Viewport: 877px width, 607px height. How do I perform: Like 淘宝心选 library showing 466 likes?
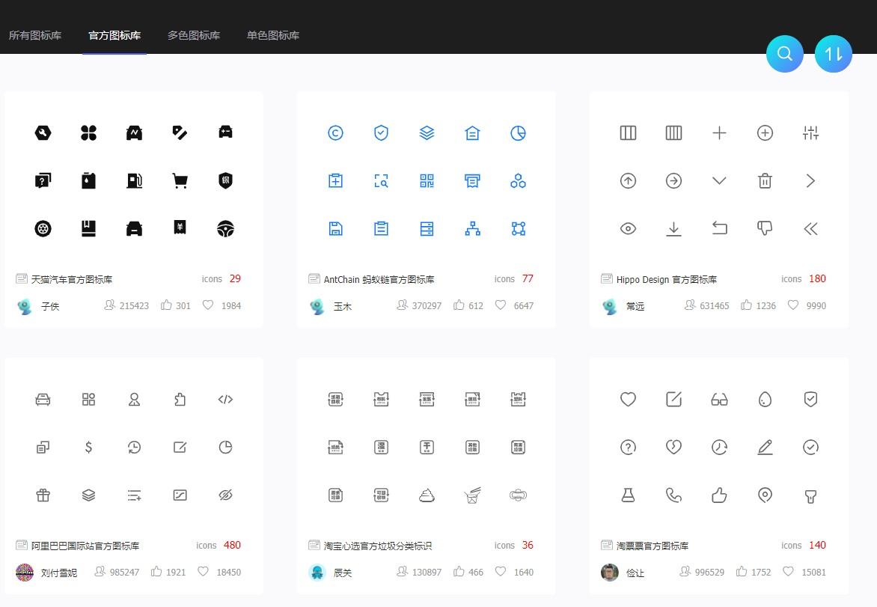[x=459, y=571]
